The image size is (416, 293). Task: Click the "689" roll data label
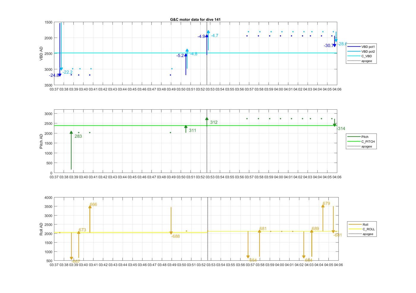click(x=315, y=229)
